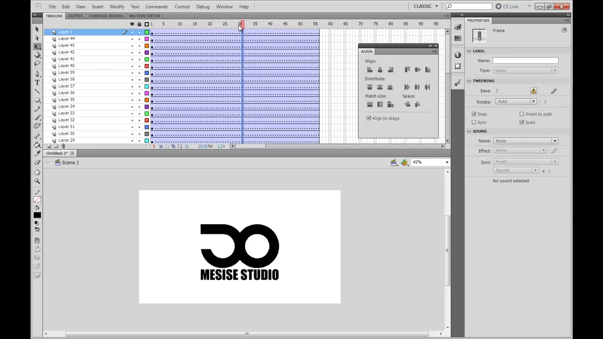Toggle show/hide all layers eye

(132, 24)
